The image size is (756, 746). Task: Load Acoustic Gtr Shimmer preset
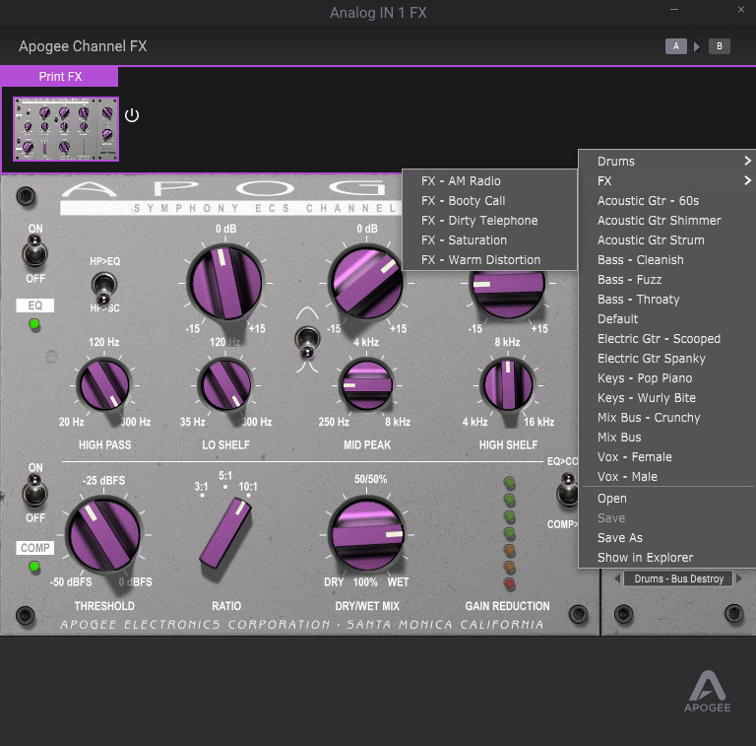coord(666,221)
